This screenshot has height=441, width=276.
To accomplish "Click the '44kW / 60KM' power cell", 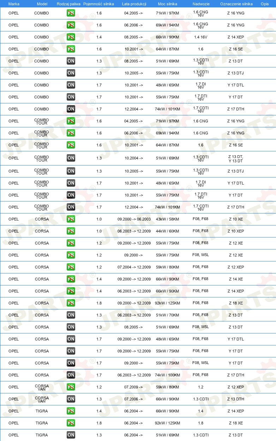I will (x=168, y=231).
